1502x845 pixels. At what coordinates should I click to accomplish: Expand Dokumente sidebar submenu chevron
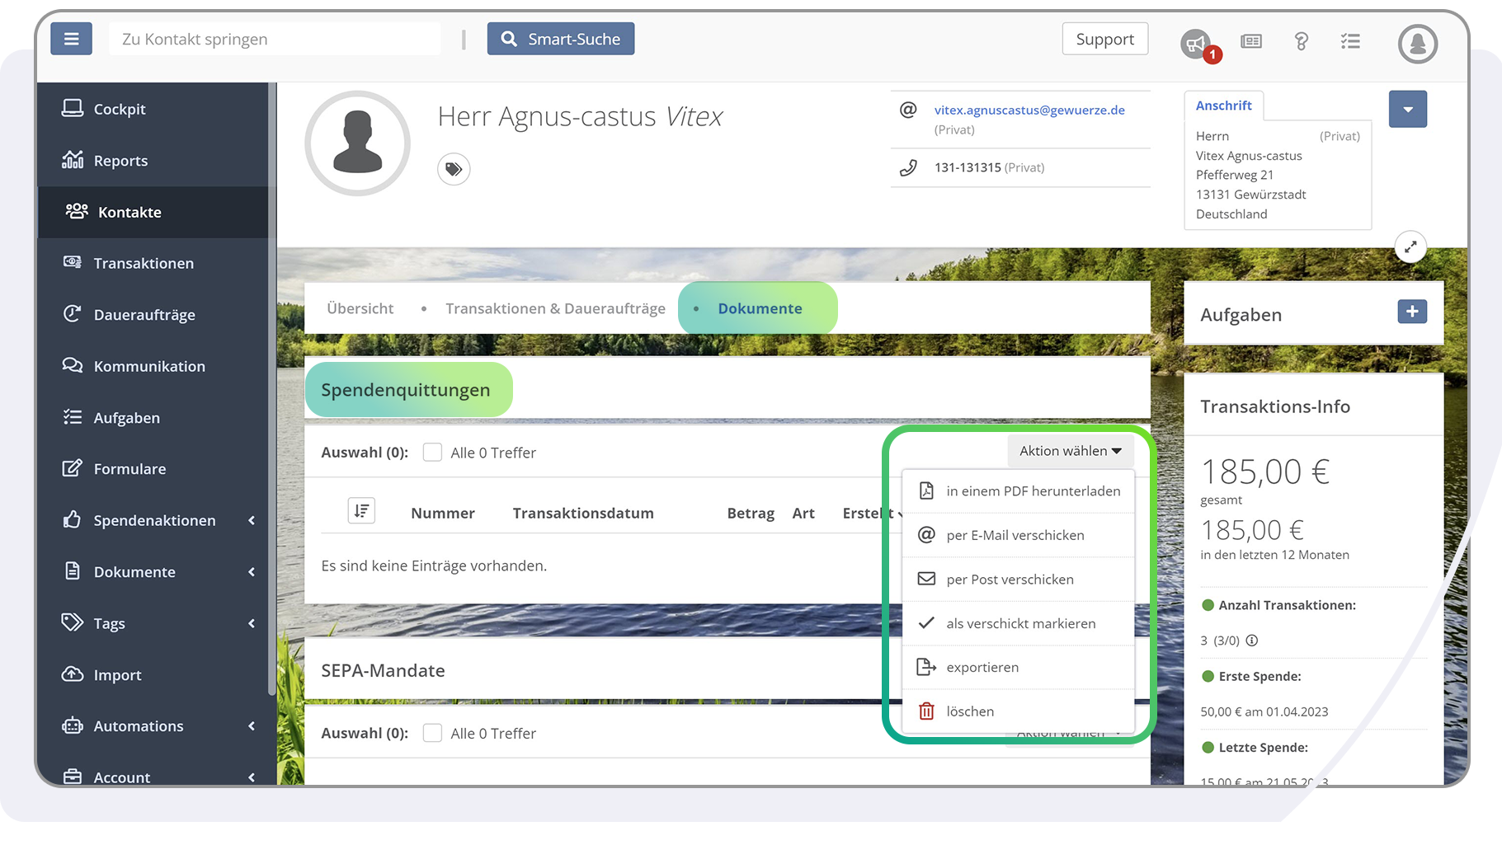coord(252,572)
